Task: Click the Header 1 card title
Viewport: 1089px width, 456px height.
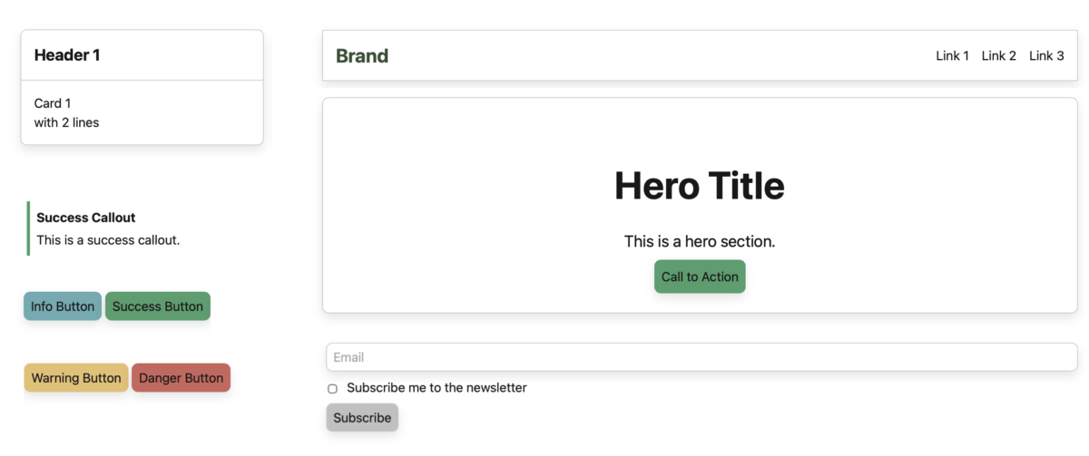Action: pos(67,55)
